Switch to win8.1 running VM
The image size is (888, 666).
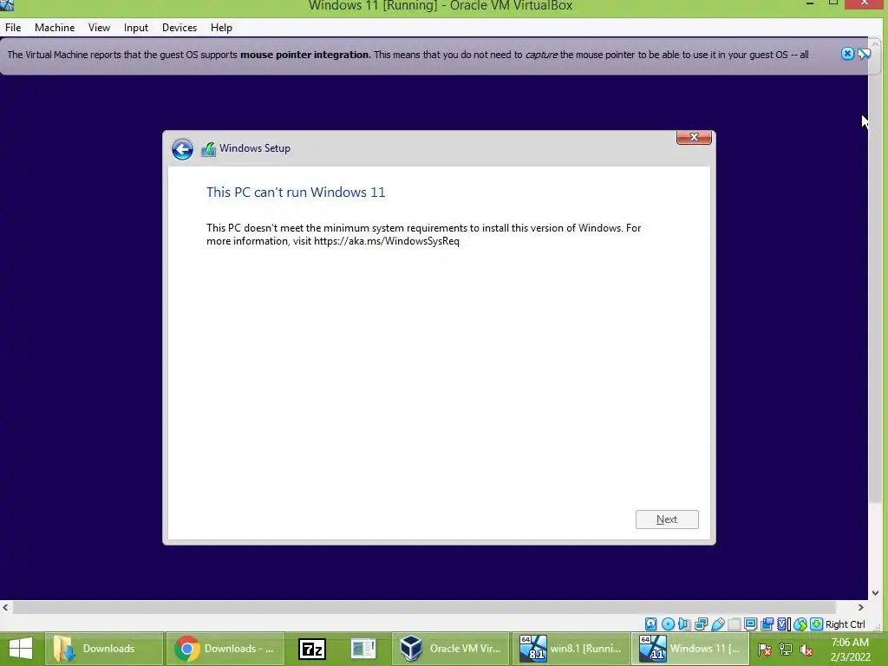[x=572, y=649]
